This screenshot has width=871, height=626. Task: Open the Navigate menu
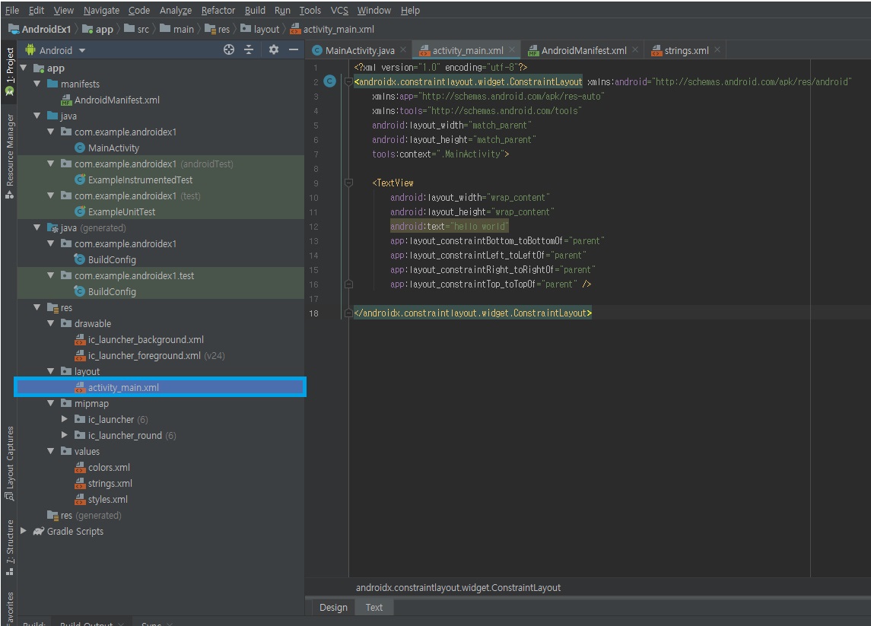pos(101,10)
